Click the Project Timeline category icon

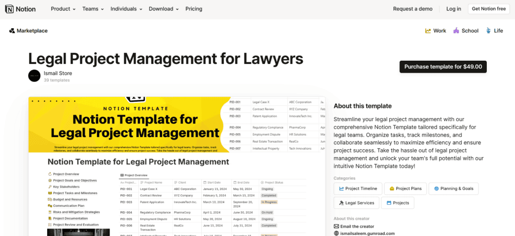tap(341, 189)
